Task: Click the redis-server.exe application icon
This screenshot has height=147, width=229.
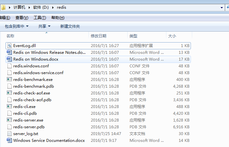Action: click(x=9, y=120)
